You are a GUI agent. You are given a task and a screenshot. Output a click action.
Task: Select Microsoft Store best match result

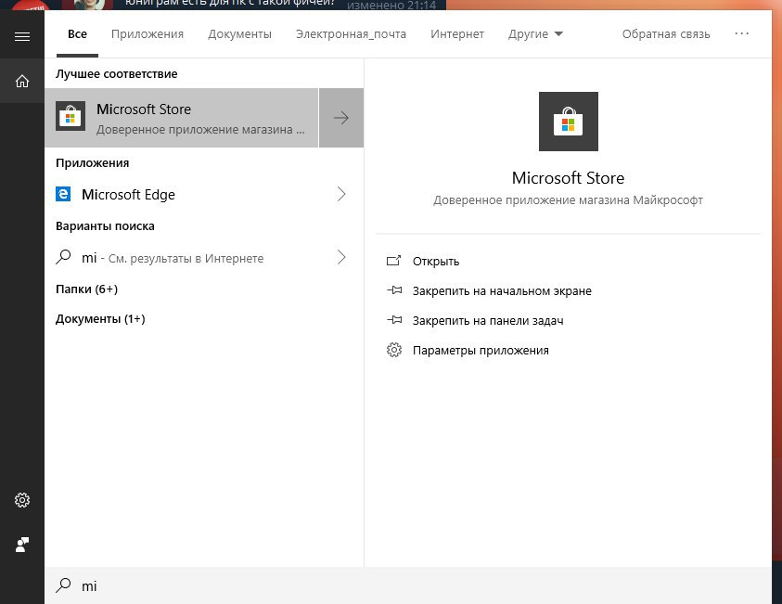(x=182, y=118)
